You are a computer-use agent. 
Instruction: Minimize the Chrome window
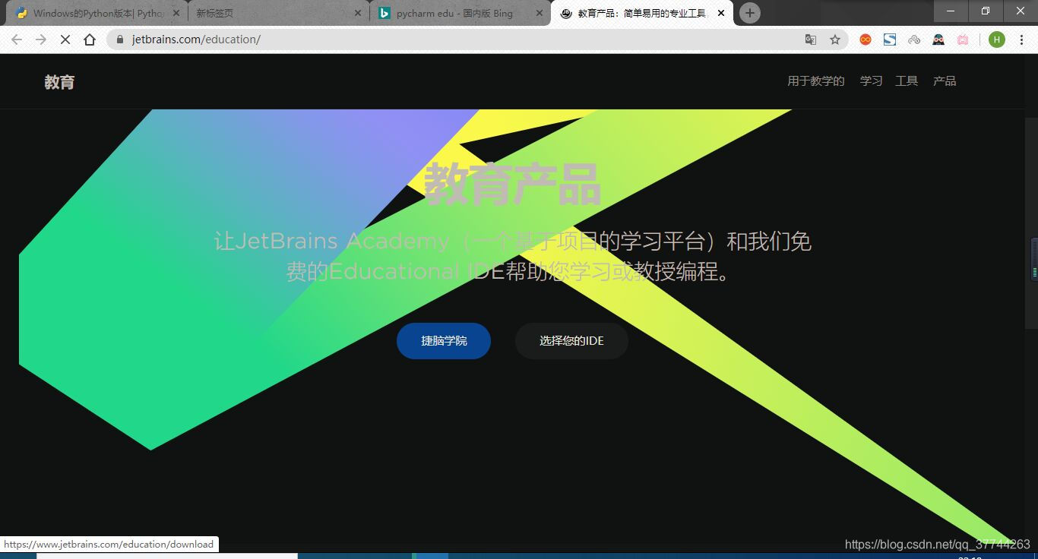click(951, 11)
